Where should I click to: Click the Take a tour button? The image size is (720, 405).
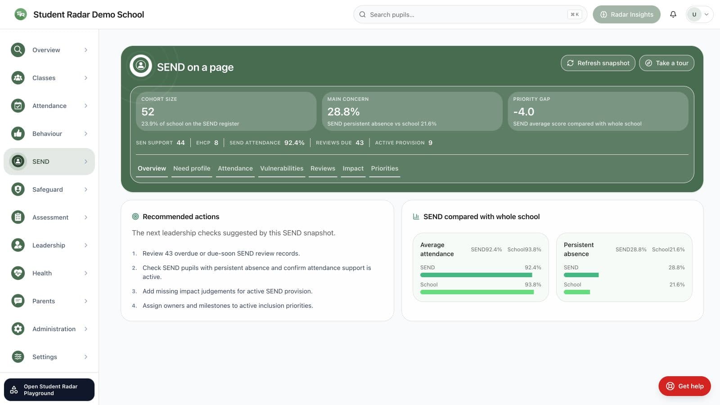(667, 63)
